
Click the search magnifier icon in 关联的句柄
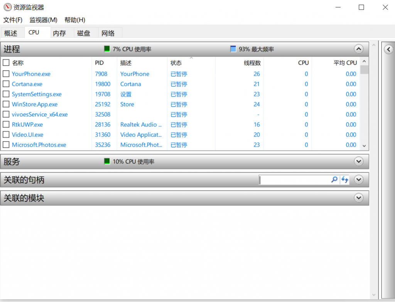click(x=334, y=180)
